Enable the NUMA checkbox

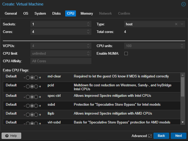click(126, 54)
